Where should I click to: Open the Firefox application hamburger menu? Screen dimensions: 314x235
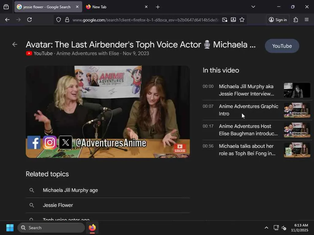[x=307, y=20]
